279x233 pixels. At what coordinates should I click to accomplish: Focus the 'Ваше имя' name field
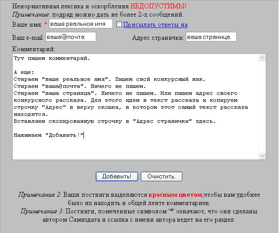80,24
